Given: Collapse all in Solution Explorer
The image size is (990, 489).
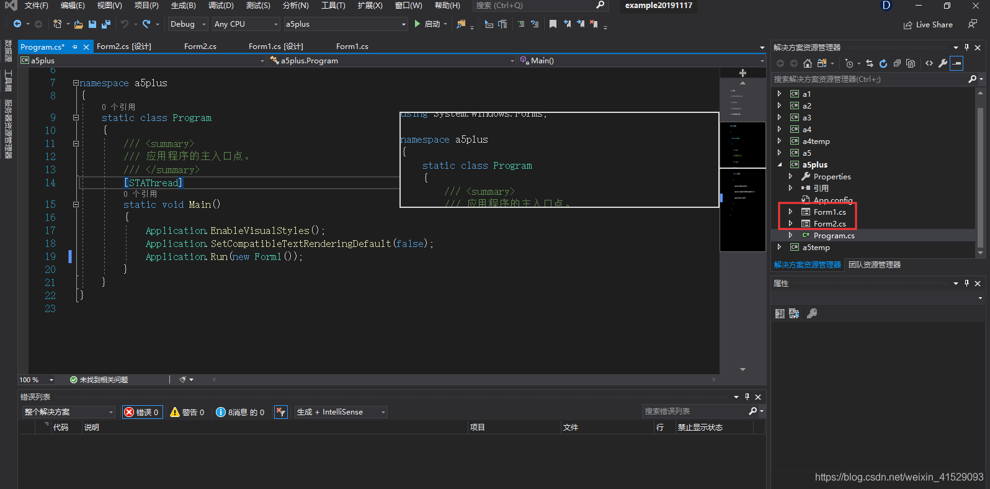Looking at the screenshot, I should [x=897, y=63].
